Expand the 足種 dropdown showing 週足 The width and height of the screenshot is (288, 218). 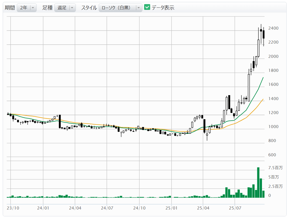[x=65, y=8]
